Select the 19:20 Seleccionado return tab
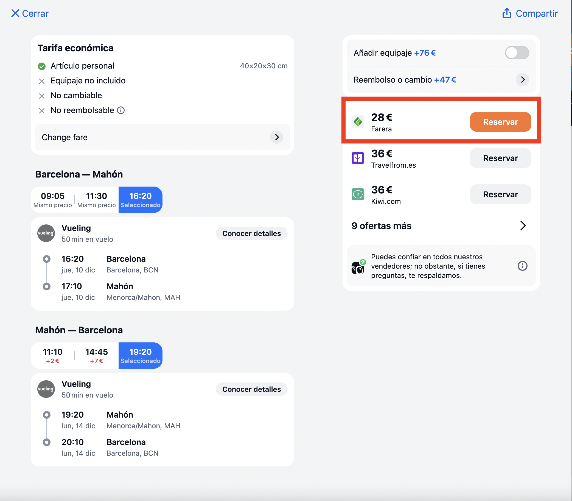The width and height of the screenshot is (572, 501). (x=141, y=355)
